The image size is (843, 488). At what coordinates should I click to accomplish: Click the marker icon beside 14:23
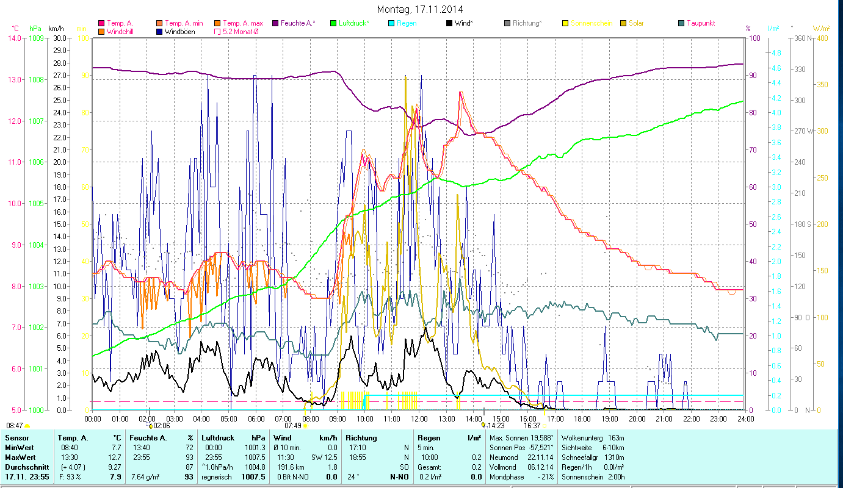point(483,425)
